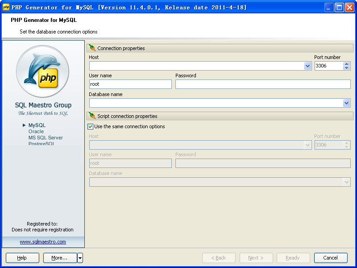Toggle Use the same connection options checkbox
This screenshot has height=268, width=357.
tap(91, 127)
